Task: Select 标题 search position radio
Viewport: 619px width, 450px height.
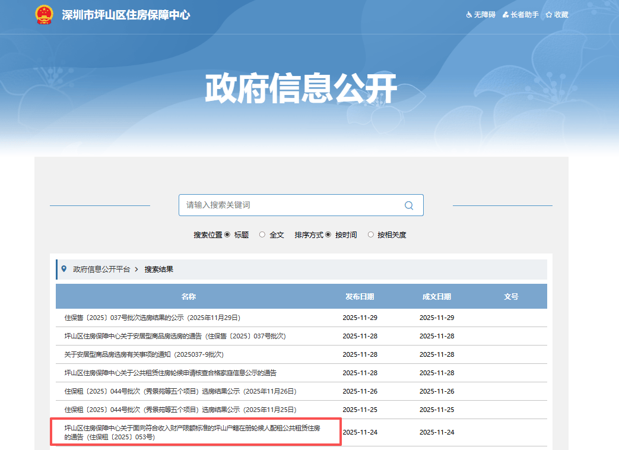Action: (227, 234)
